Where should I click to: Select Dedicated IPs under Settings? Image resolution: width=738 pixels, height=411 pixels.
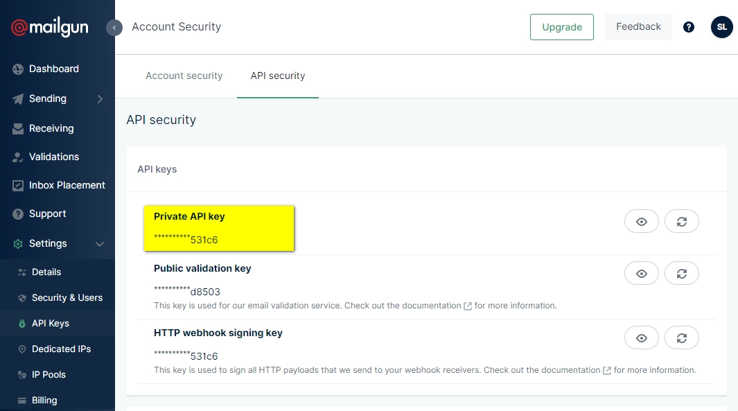click(61, 349)
